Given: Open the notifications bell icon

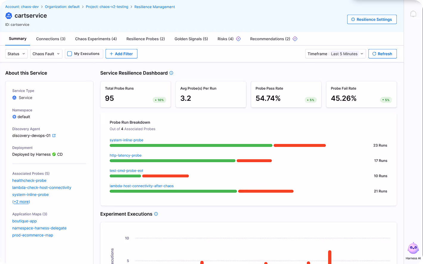Looking at the screenshot, I should pos(413,14).
